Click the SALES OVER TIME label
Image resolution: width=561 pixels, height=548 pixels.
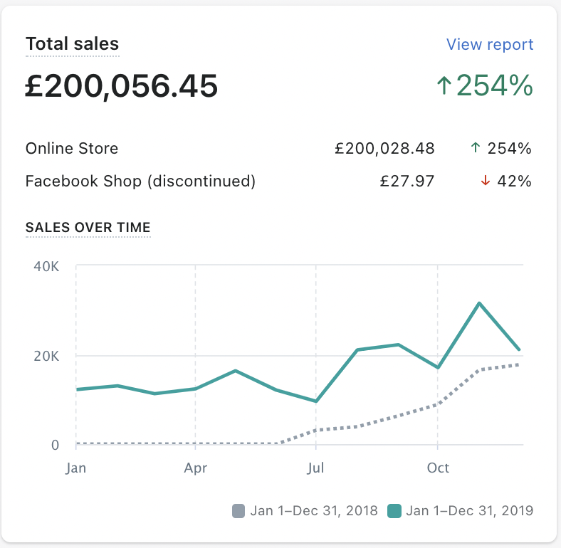pos(88,228)
